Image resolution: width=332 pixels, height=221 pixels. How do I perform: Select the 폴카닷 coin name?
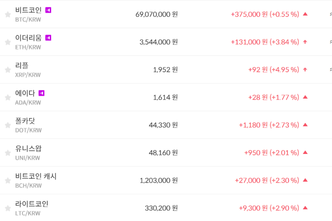click(x=25, y=120)
